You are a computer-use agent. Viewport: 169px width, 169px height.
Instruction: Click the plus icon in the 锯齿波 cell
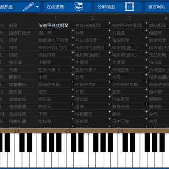109,97
